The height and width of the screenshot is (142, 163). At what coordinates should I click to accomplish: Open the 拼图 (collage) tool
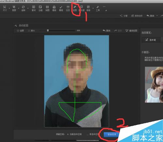47,8
